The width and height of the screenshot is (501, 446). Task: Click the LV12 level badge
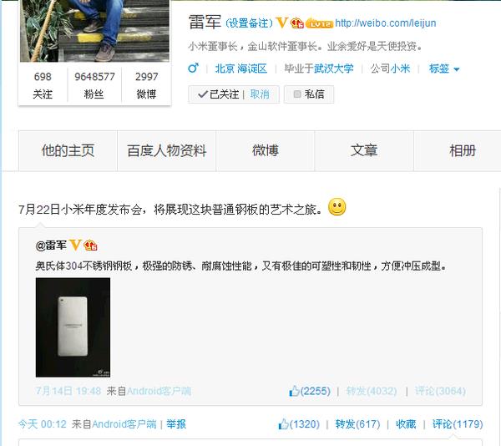point(319,23)
